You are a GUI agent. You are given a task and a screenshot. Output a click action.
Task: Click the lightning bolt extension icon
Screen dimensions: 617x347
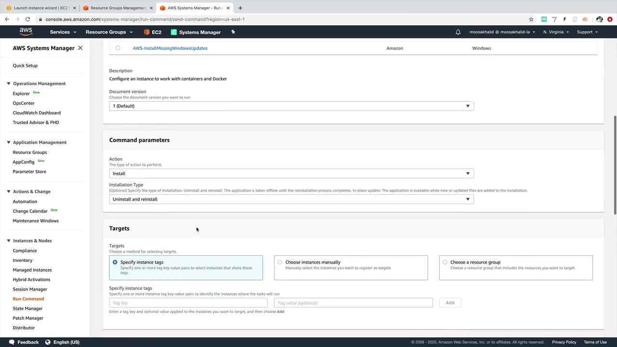click(564, 19)
